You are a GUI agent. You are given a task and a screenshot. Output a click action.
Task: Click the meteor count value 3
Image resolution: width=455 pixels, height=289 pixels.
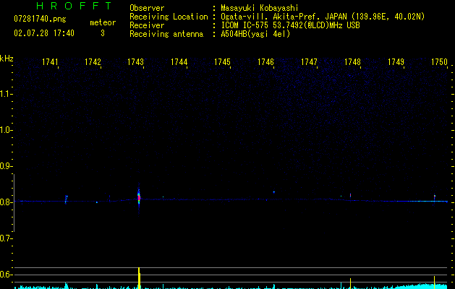[x=103, y=33]
